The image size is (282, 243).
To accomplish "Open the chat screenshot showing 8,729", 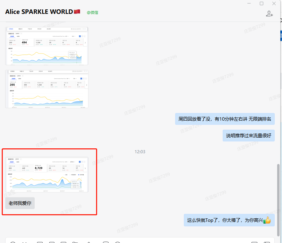I will (x=47, y=175).
